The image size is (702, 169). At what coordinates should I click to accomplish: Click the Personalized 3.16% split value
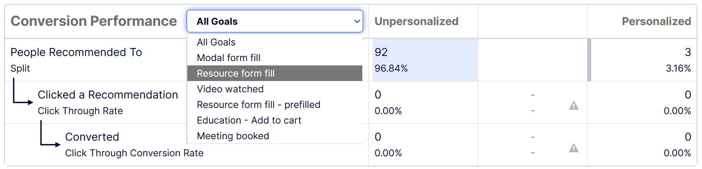point(678,68)
